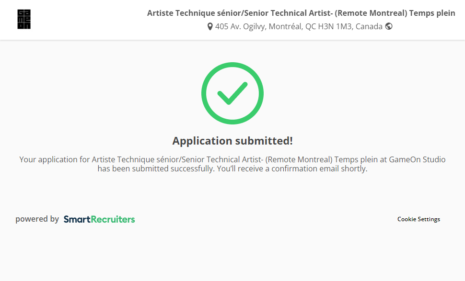
Task: Click "has been submitted successfully" text
Action: coord(155,169)
